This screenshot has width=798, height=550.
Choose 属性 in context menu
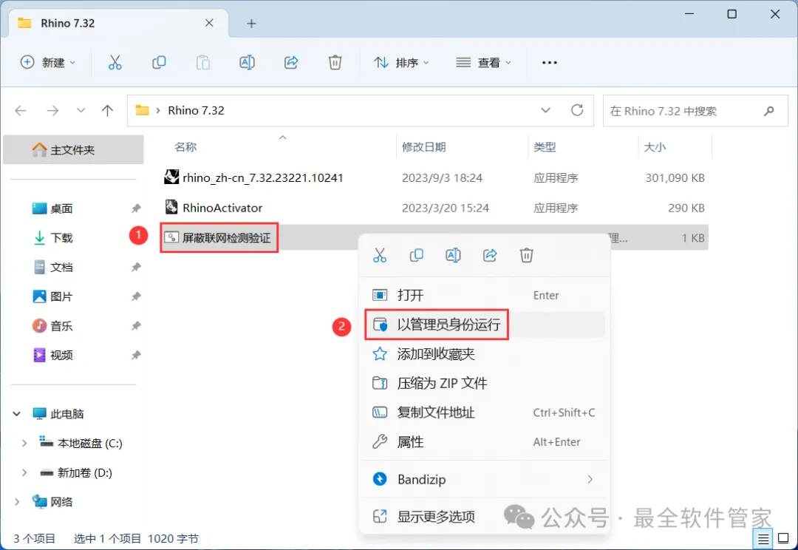(x=484, y=442)
